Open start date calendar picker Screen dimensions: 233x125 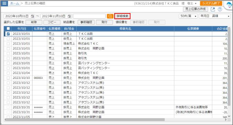pyautogui.click(x=32, y=16)
